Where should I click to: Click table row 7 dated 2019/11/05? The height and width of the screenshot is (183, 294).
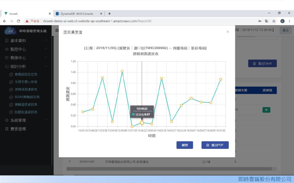172,162
